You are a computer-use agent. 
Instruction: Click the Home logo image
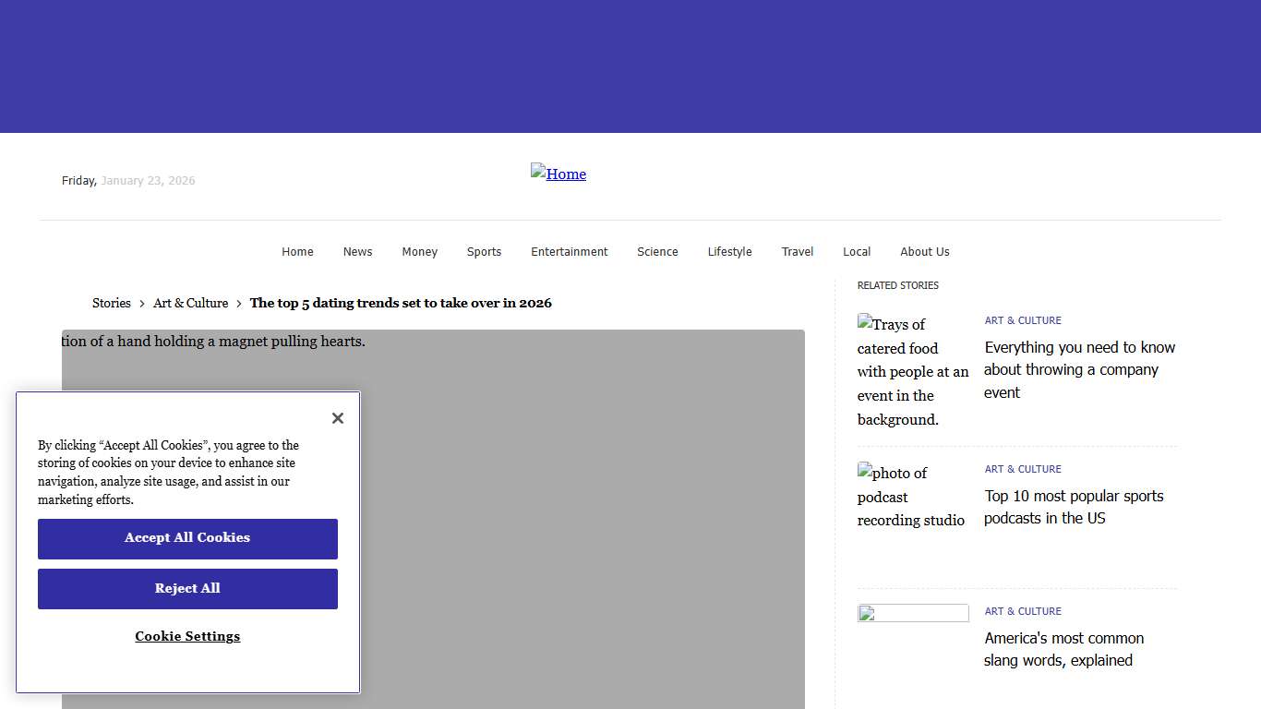coord(558,174)
